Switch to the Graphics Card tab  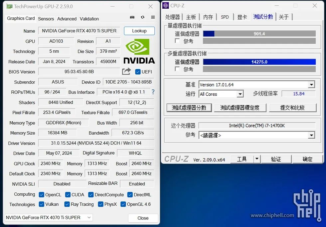click(x=21, y=18)
